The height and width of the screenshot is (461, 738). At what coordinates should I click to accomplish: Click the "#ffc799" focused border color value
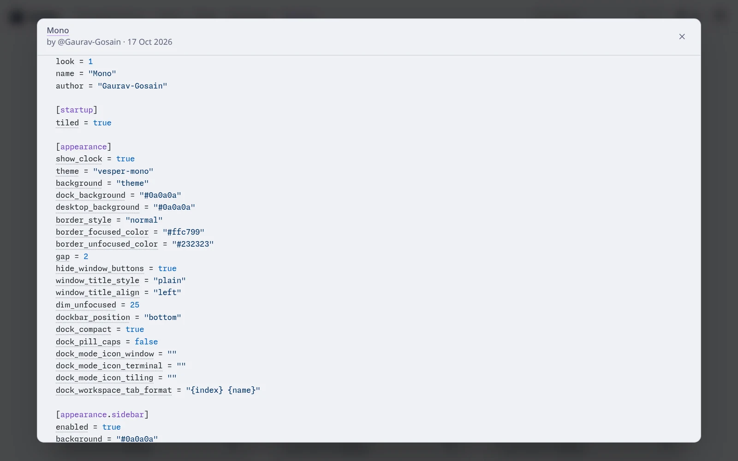coord(184,232)
